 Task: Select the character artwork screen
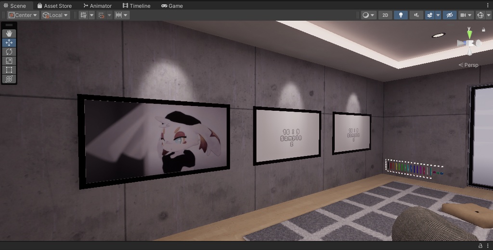(x=154, y=142)
